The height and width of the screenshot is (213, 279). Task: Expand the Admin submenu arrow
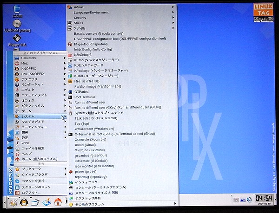click(x=173, y=7)
